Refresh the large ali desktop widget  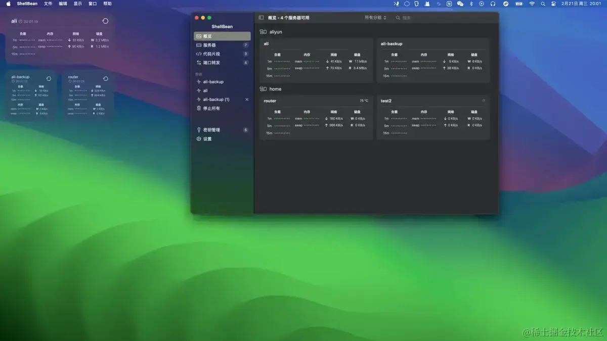click(105, 21)
